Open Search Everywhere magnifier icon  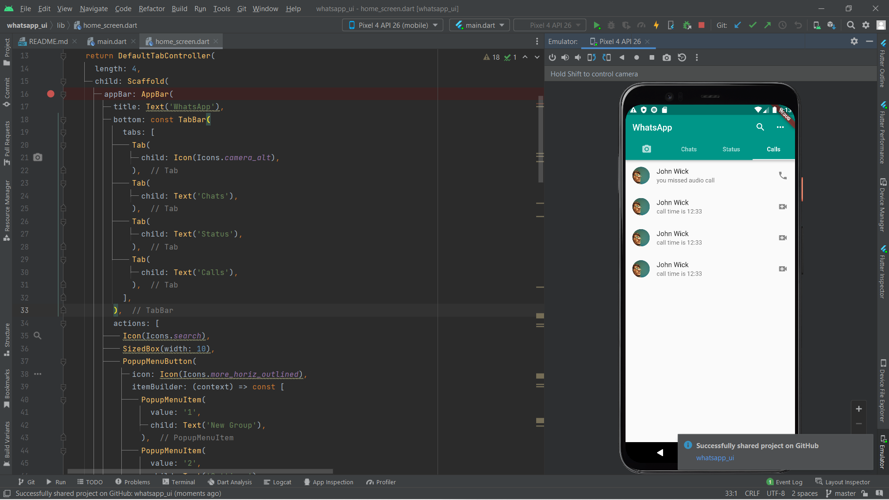click(851, 25)
